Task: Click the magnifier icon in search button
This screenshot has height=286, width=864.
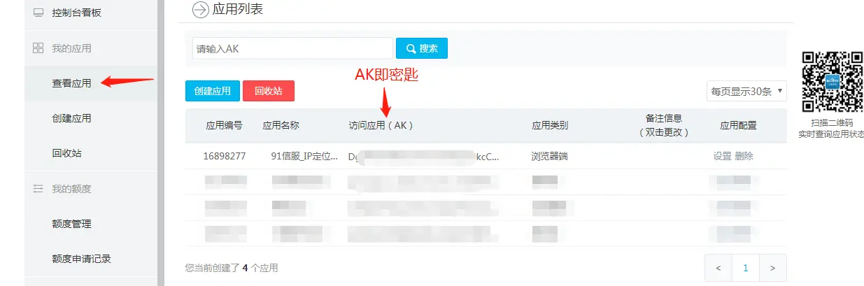Action: click(411, 48)
